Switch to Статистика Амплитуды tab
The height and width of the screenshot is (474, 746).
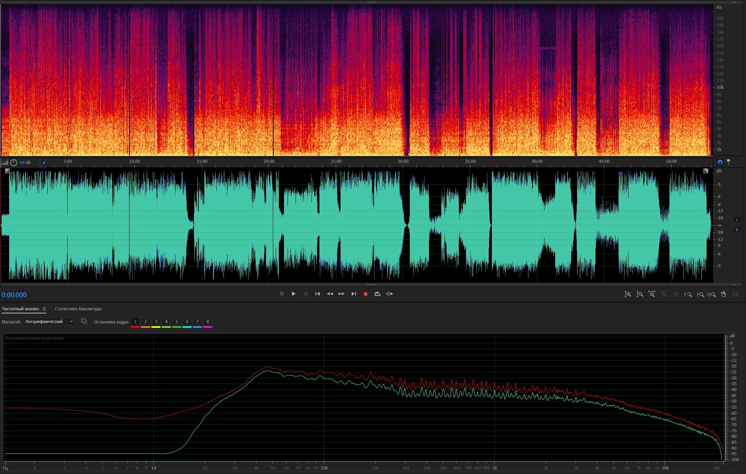(78, 309)
